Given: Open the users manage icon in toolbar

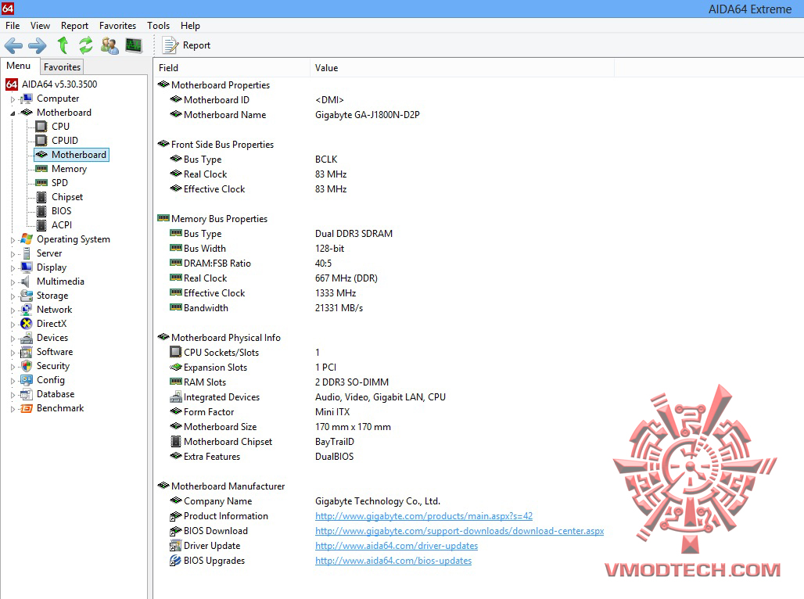Looking at the screenshot, I should coord(109,45).
